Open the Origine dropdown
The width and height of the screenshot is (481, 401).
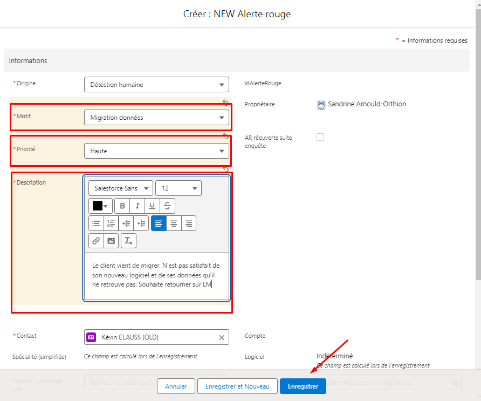(x=156, y=84)
